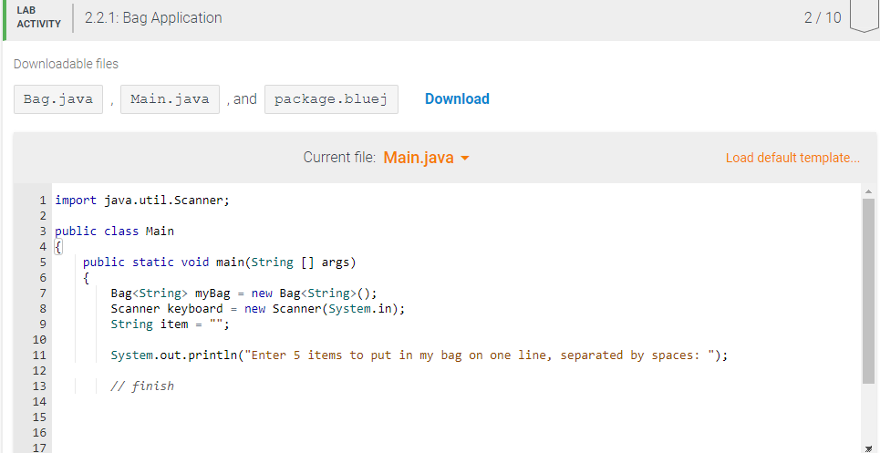Click Load default template link
The height and width of the screenshot is (453, 880).
792,158
